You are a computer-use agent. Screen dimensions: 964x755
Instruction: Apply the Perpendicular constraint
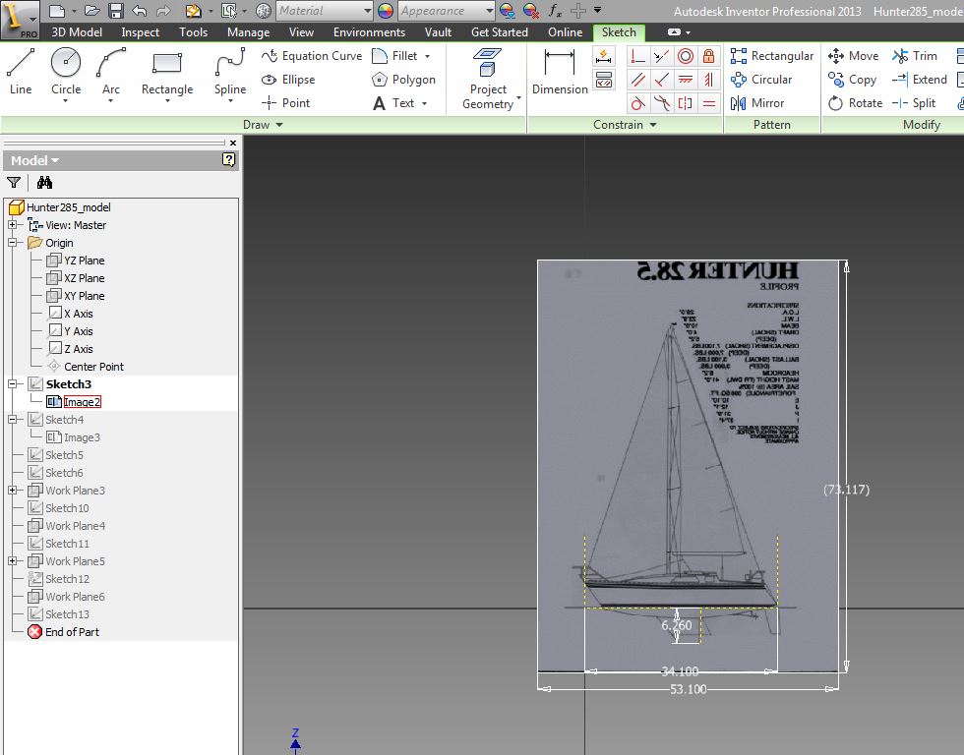point(661,80)
